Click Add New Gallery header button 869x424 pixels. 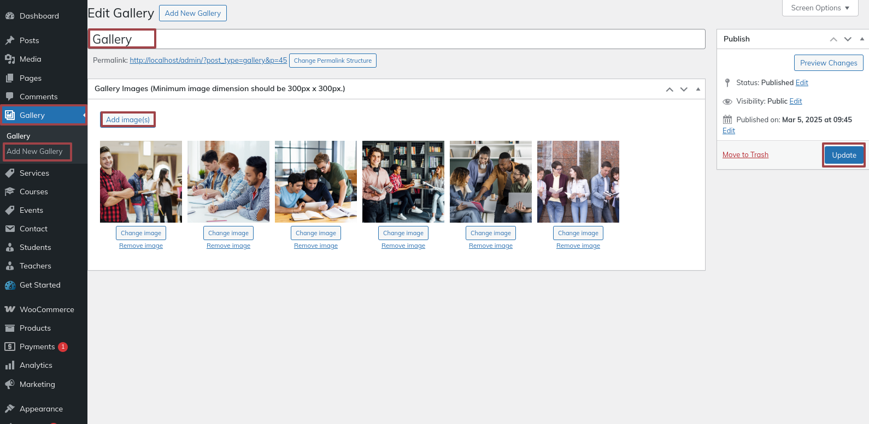[193, 13]
